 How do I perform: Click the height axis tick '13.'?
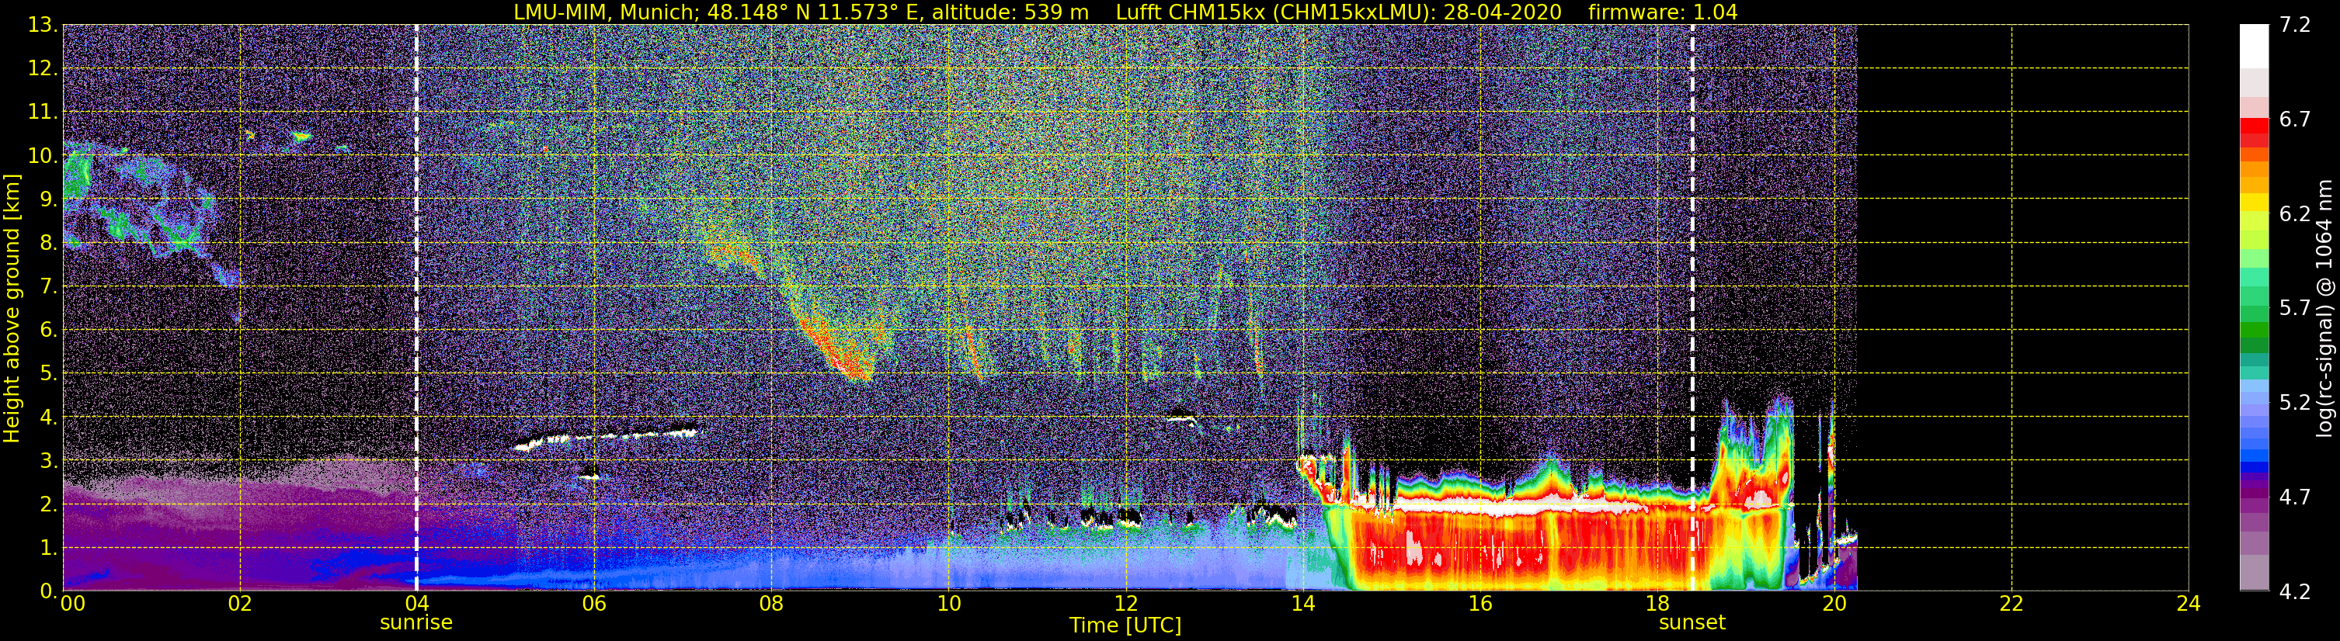[x=42, y=25]
